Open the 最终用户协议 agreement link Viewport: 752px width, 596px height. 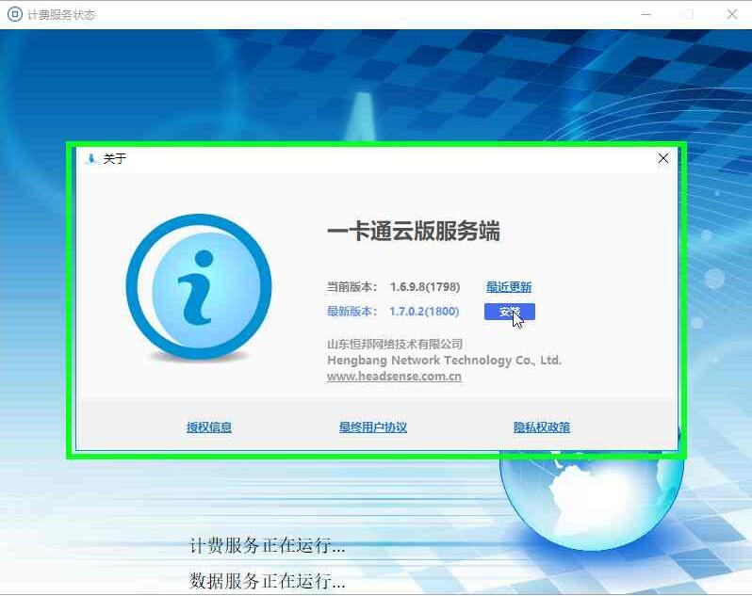coord(372,427)
